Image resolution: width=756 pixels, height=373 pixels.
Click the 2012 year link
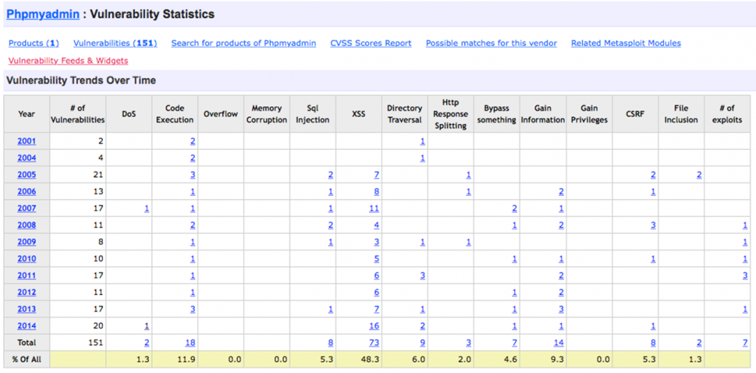(x=26, y=292)
